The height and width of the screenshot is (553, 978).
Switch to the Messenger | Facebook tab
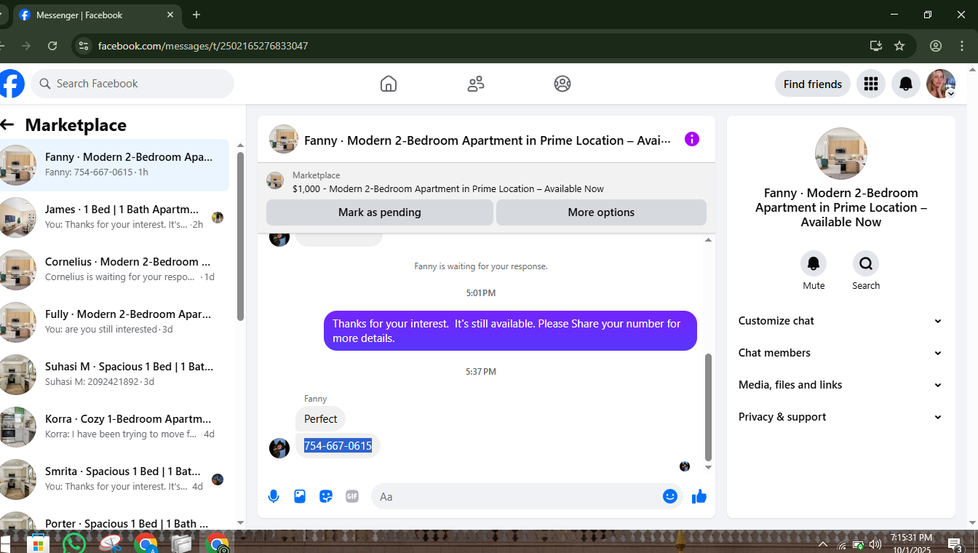pyautogui.click(x=98, y=15)
